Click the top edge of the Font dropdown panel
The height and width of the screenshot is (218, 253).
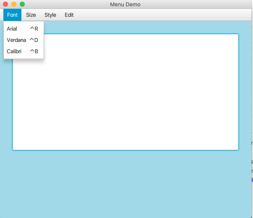click(24, 22)
